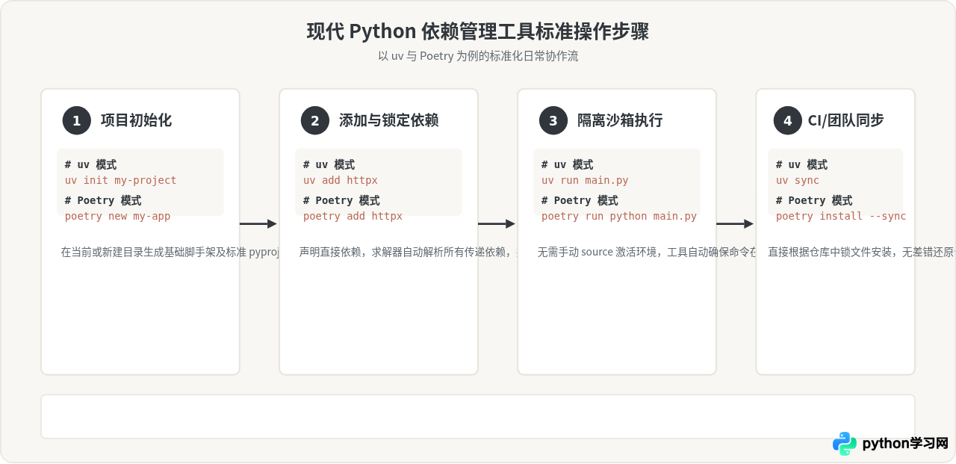Click the subtitle 以 uv 与 Poetry 为例的标准化日常协作流
The image size is (956, 464).
click(478, 56)
